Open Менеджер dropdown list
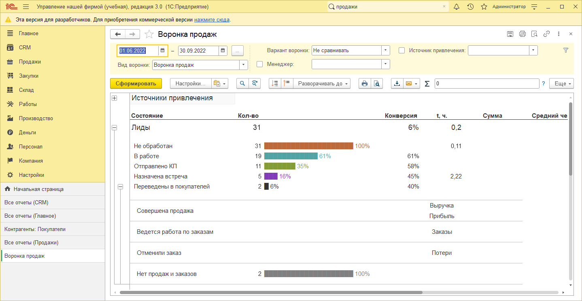This screenshot has width=582, height=301. point(386,64)
